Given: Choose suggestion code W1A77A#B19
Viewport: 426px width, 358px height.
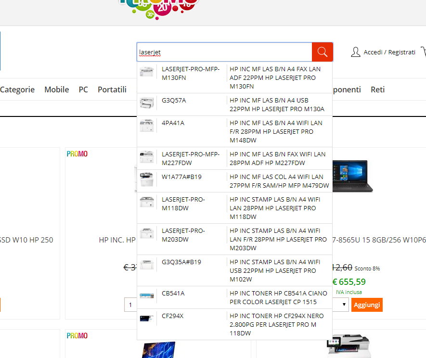Looking at the screenshot, I should point(181,177).
